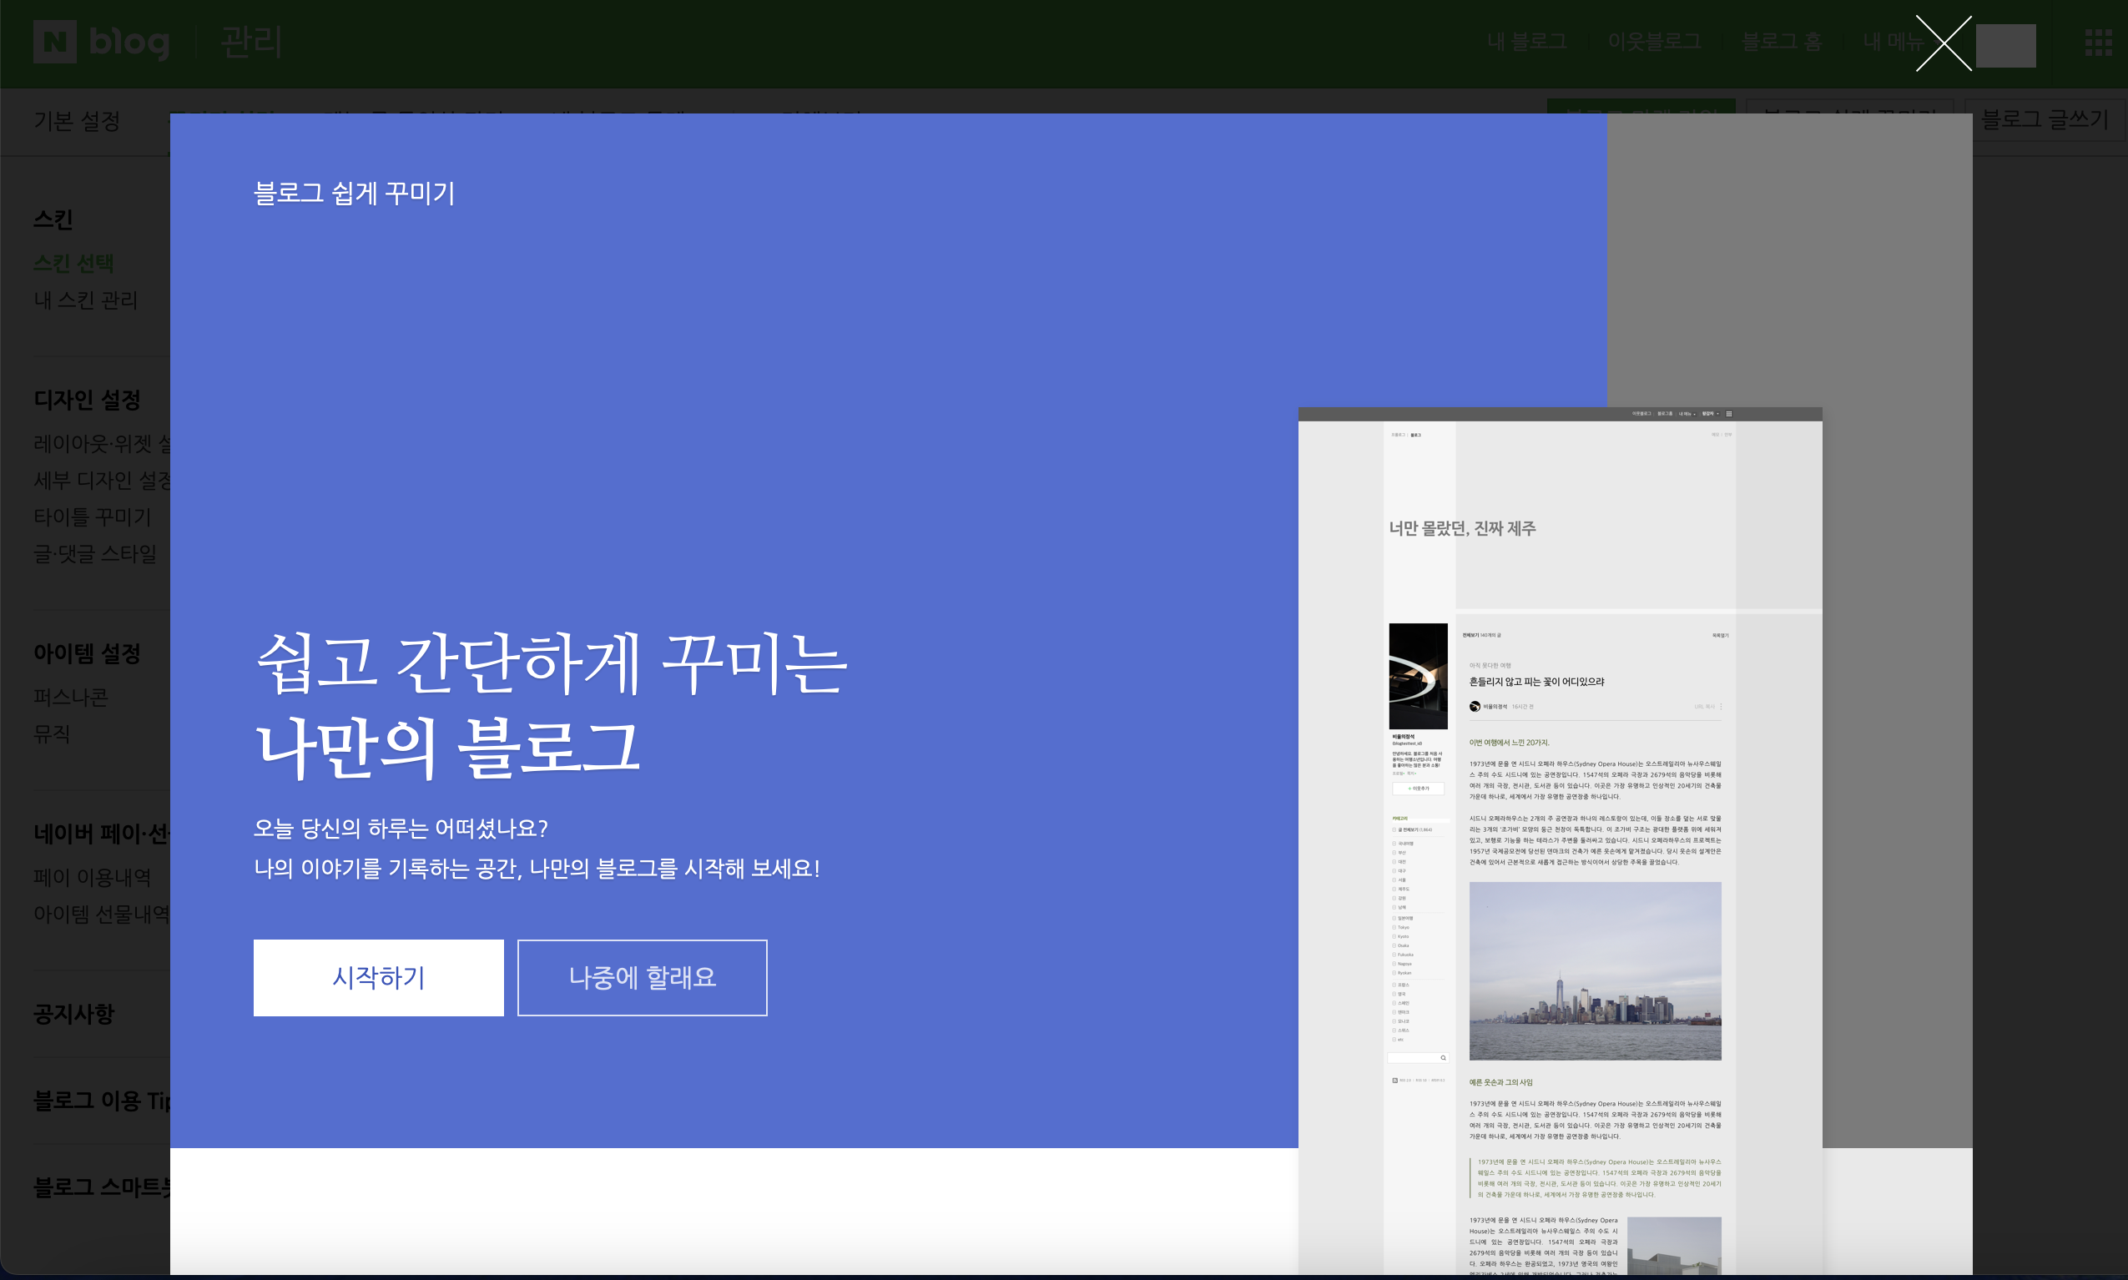The image size is (2128, 1280).
Task: Click the Naver N logo icon
Action: coord(54,42)
